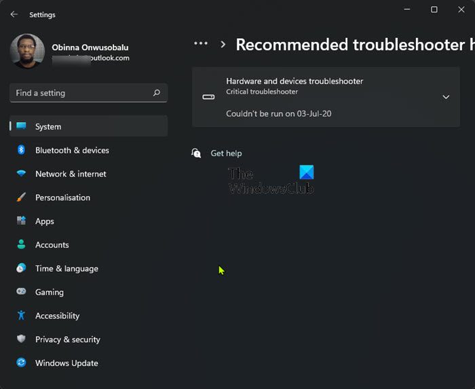This screenshot has height=389, width=475.
Task: Click the Privacy & security shield icon
Action: [x=21, y=339]
